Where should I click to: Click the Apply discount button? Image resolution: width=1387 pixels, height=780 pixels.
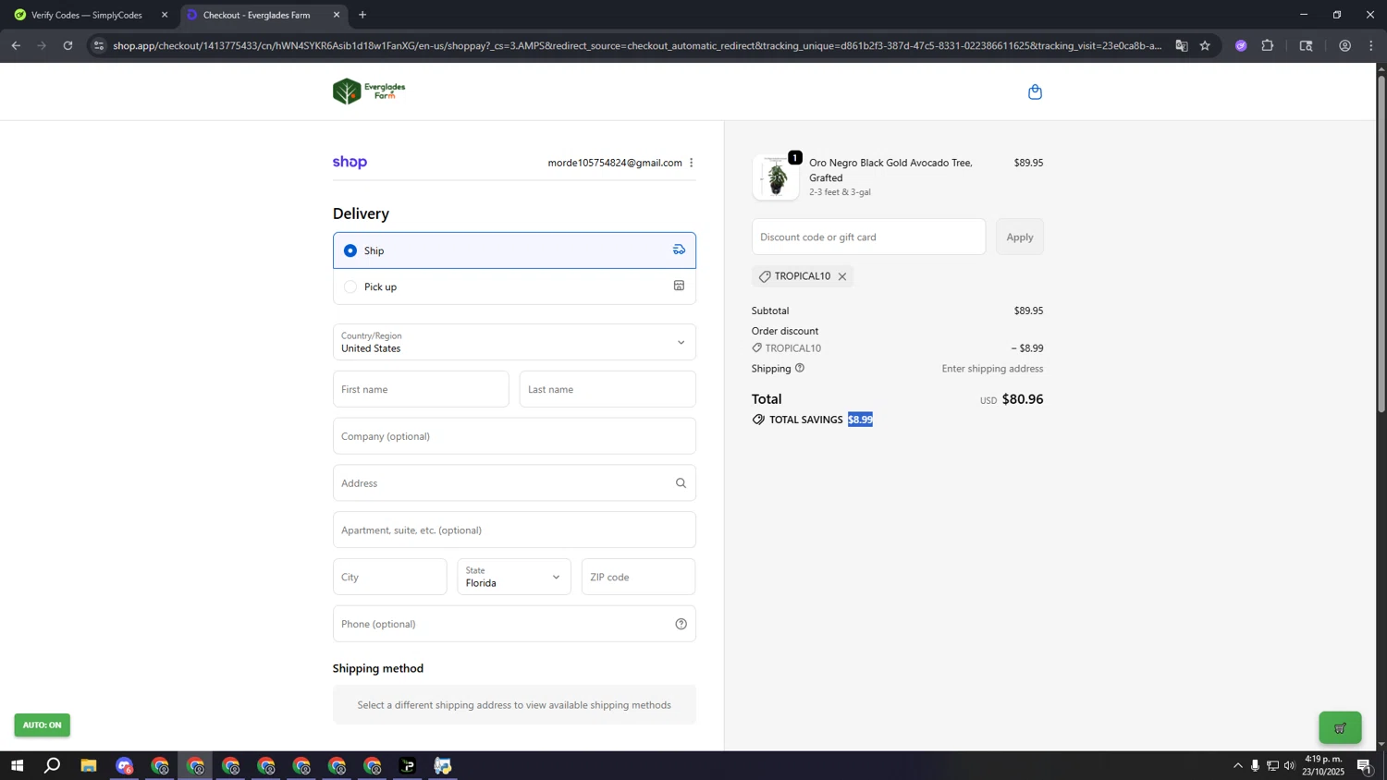[1019, 237]
